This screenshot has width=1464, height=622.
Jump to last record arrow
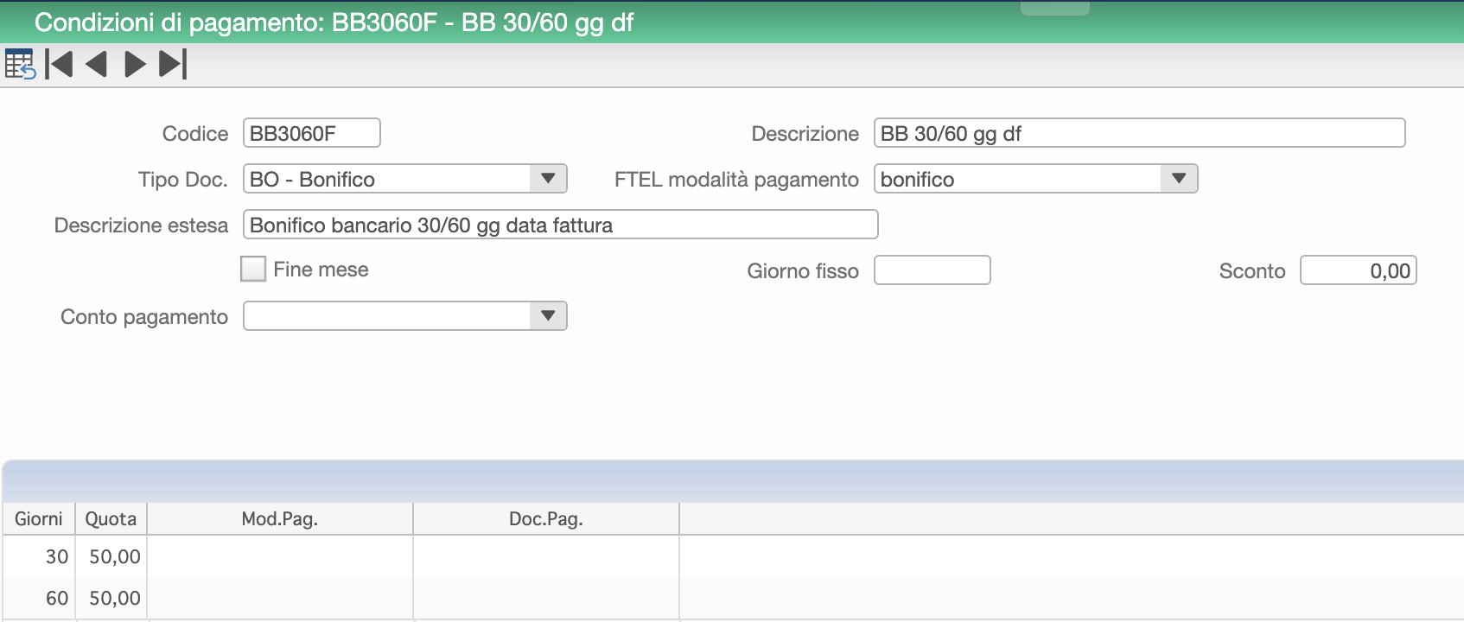tap(173, 65)
